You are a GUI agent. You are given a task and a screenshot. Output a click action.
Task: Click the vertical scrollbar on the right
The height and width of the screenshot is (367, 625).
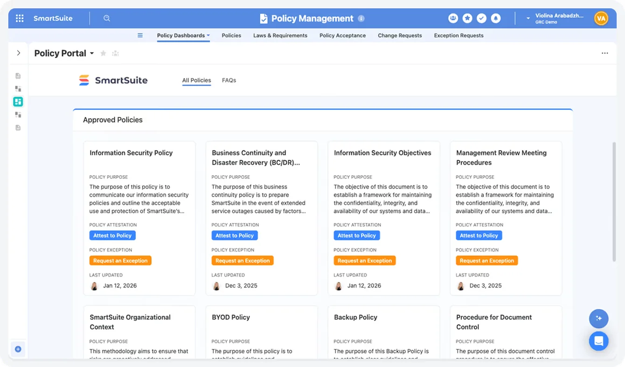[x=614, y=201]
